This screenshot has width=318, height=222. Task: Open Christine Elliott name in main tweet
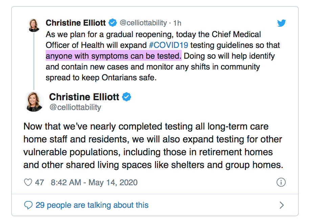[84, 97]
